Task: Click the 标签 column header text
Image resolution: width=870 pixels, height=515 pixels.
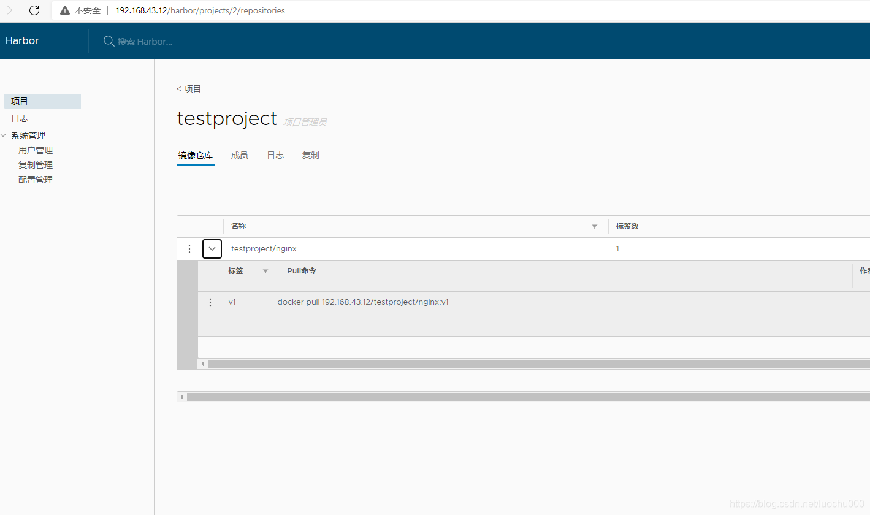Action: (x=235, y=270)
